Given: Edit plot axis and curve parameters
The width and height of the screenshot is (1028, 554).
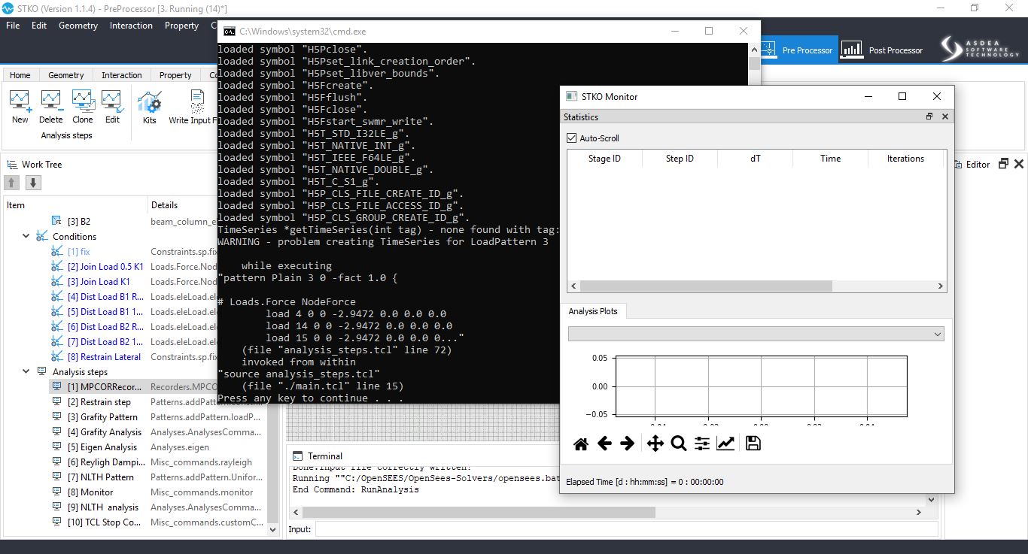Looking at the screenshot, I should point(725,444).
